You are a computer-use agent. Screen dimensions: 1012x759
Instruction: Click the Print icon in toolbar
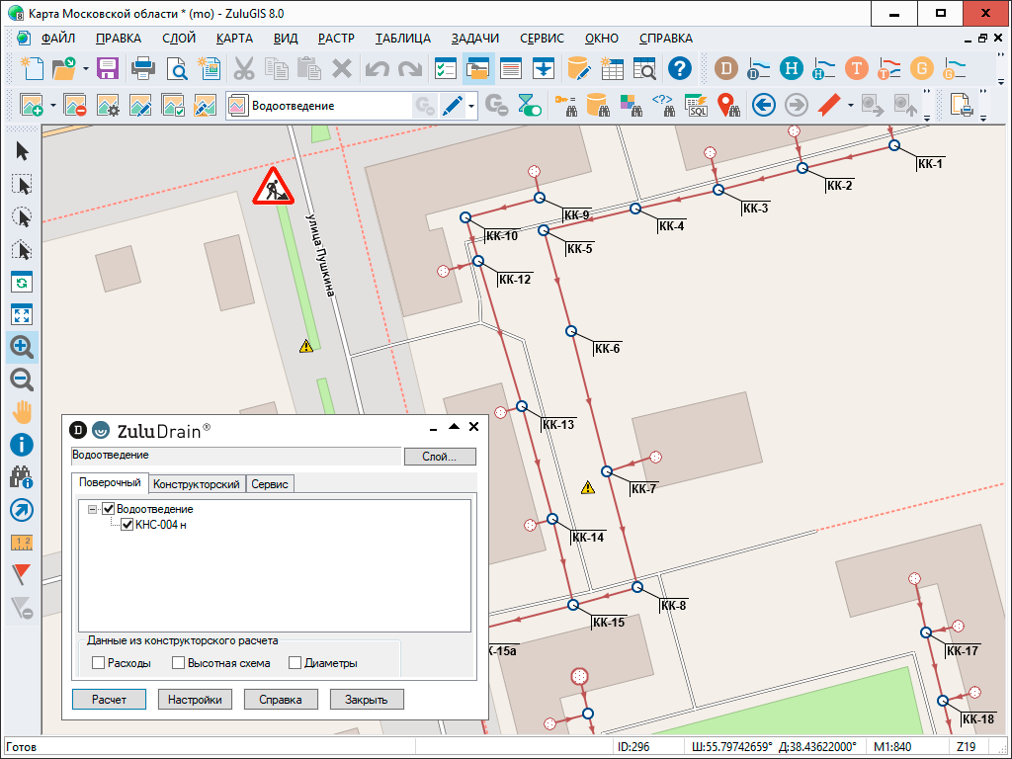click(143, 68)
